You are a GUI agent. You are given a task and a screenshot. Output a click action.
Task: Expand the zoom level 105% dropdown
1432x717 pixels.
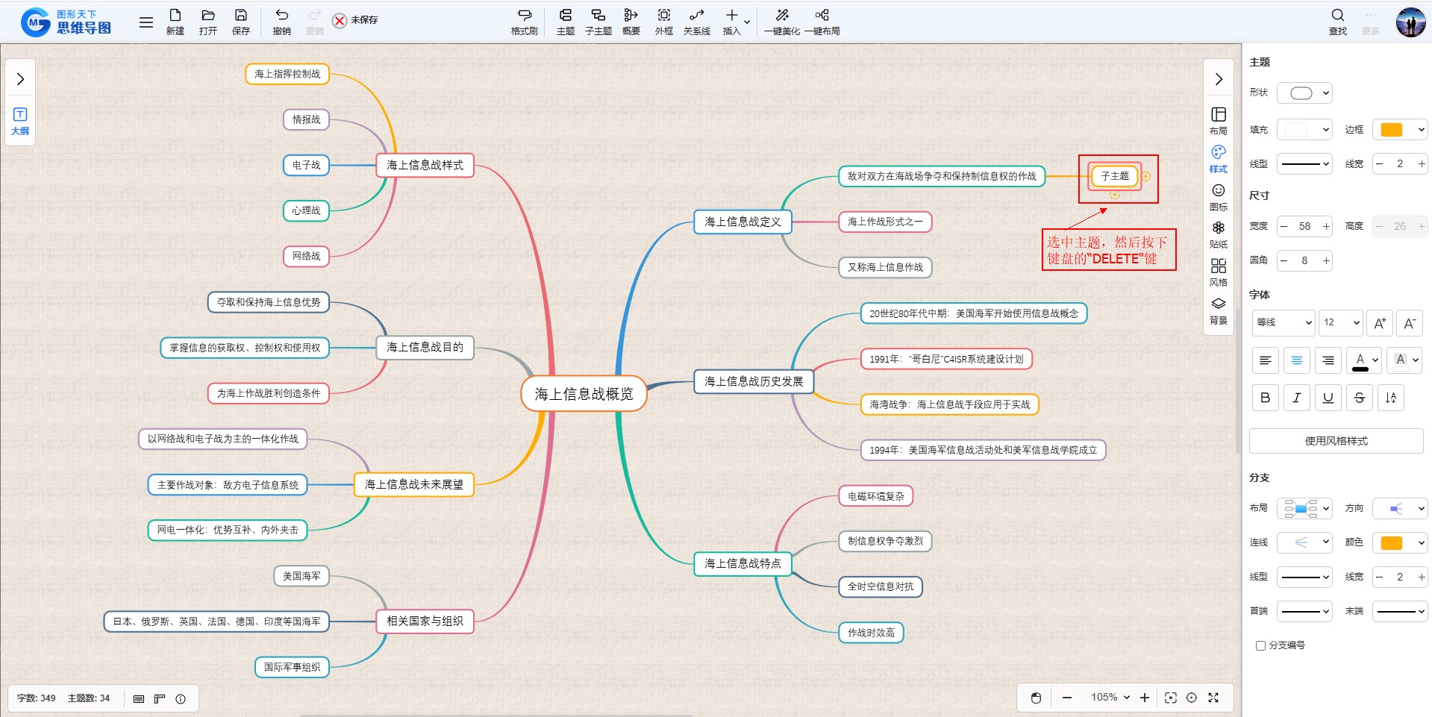pyautogui.click(x=1110, y=698)
